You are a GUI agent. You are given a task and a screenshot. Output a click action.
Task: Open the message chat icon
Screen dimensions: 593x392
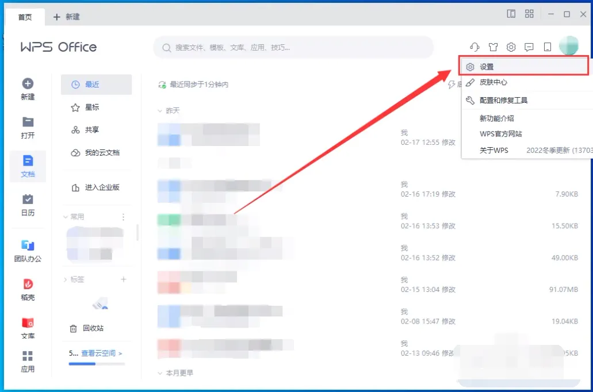(x=529, y=47)
